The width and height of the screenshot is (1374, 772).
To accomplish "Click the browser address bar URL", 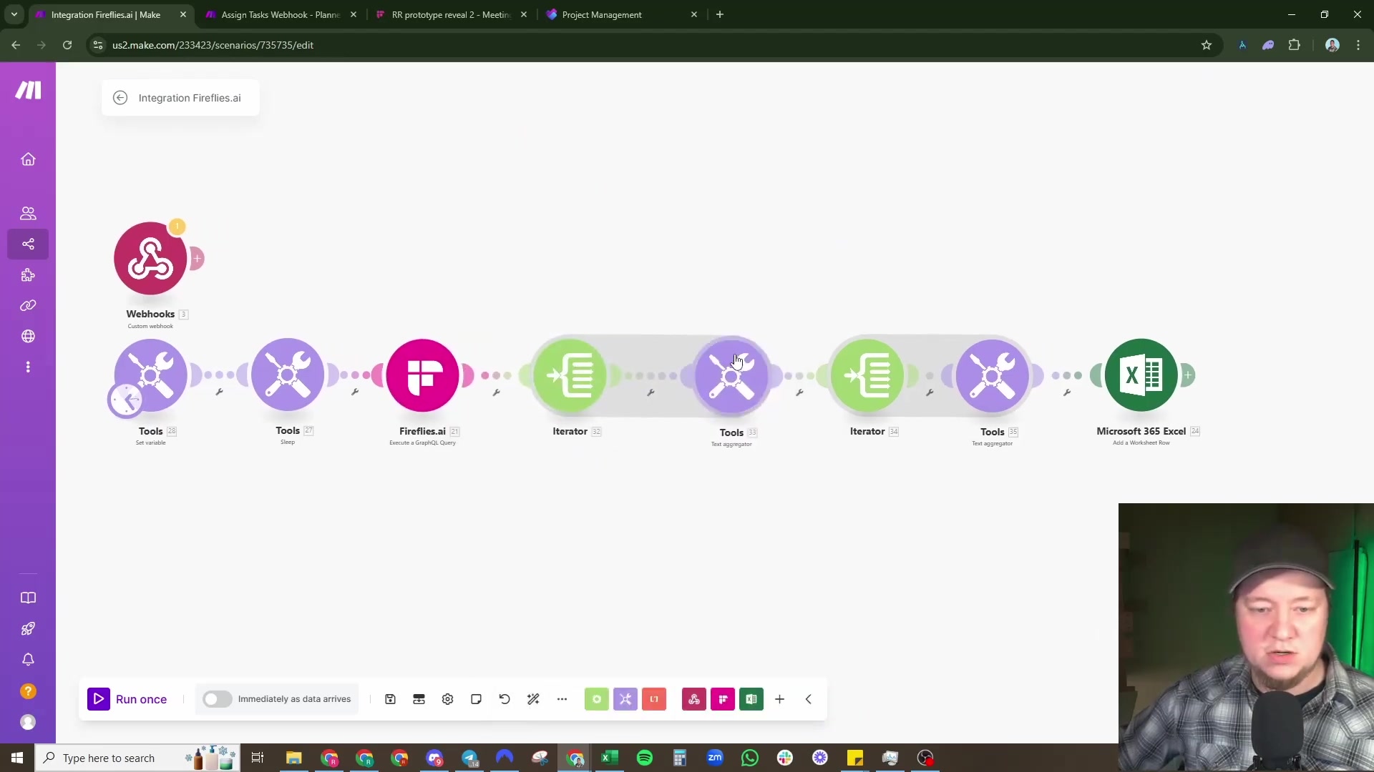I will [213, 45].
